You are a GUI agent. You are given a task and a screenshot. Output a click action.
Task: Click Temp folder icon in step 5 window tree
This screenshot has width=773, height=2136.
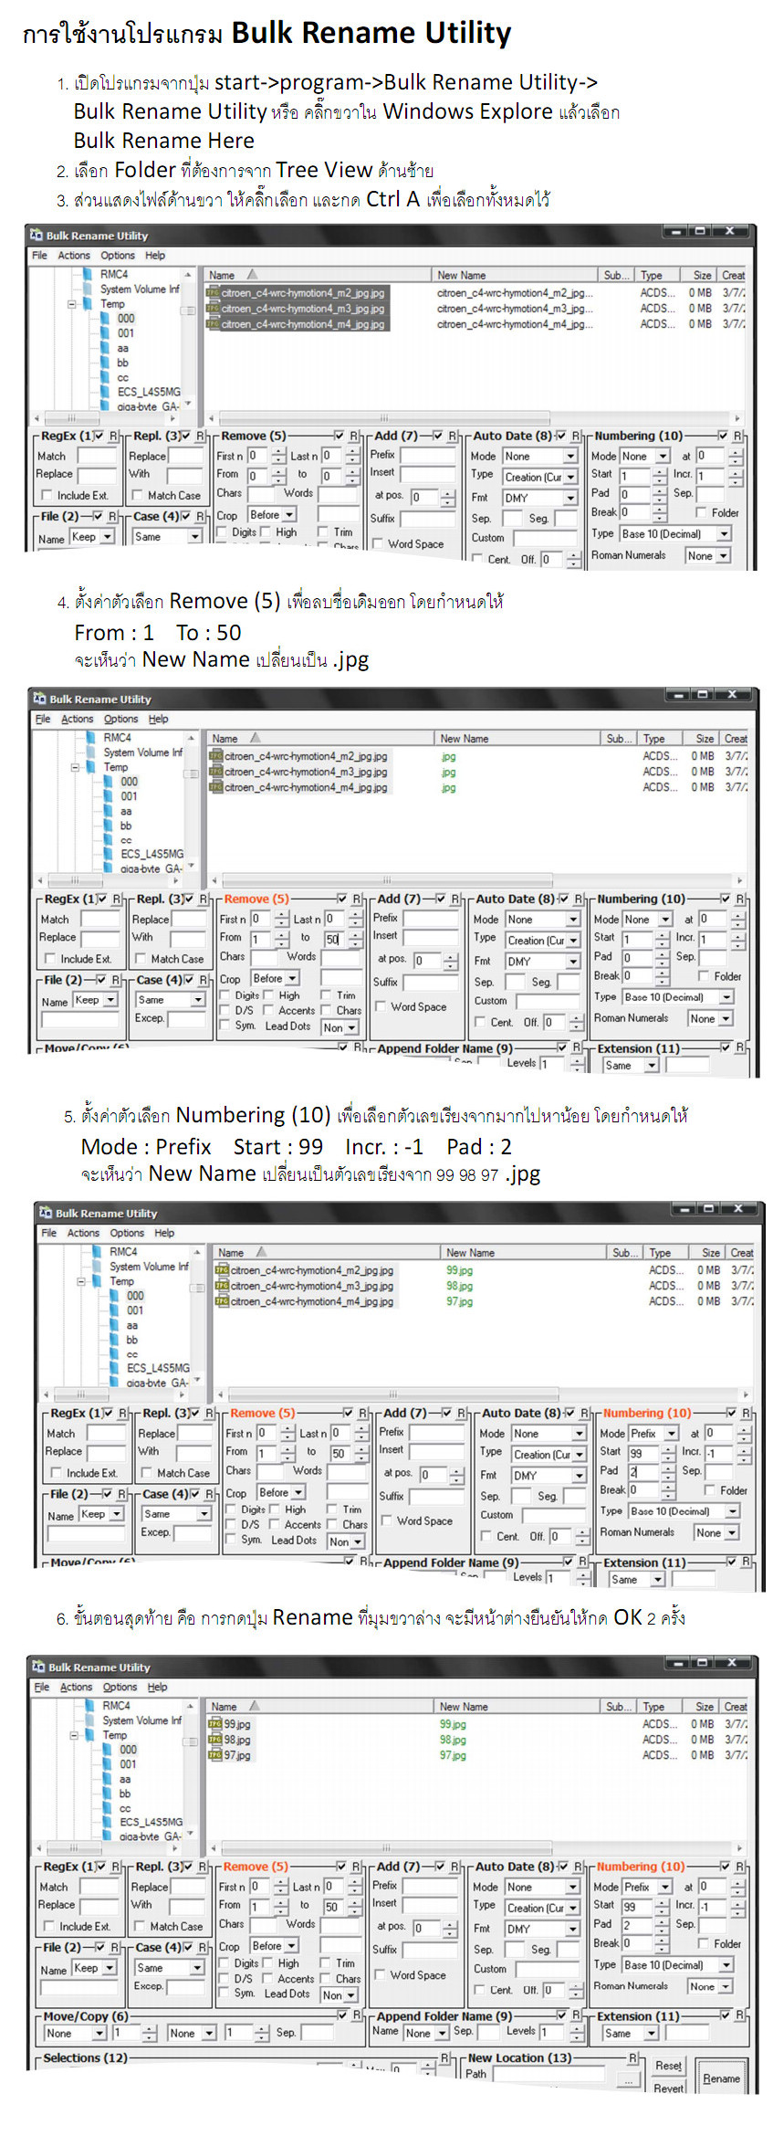point(98,1281)
